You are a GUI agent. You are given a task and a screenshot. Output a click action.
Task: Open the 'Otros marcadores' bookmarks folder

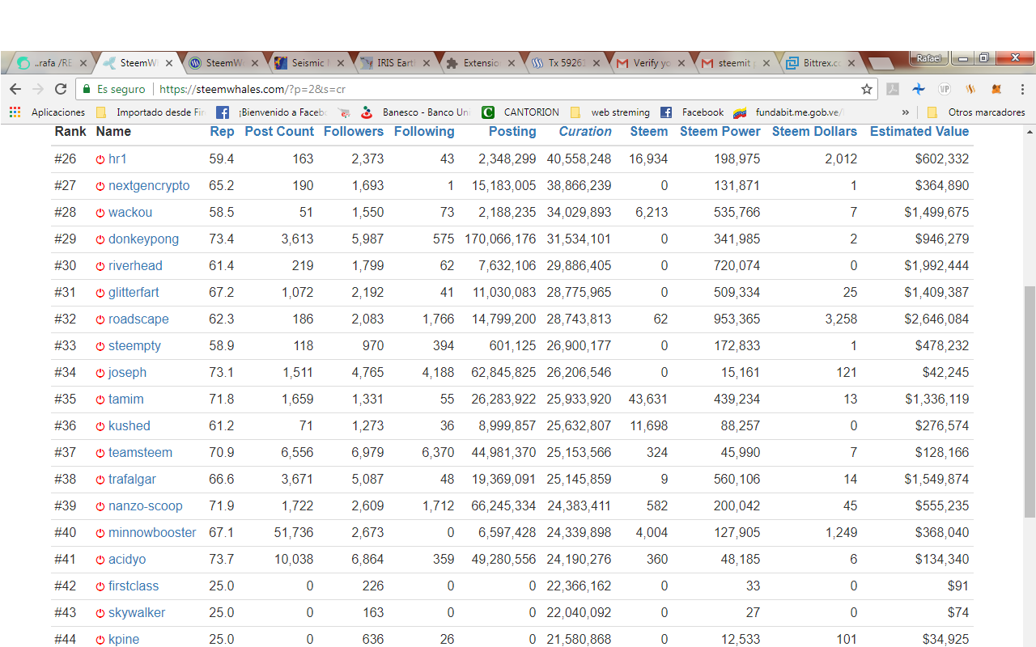coord(975,112)
